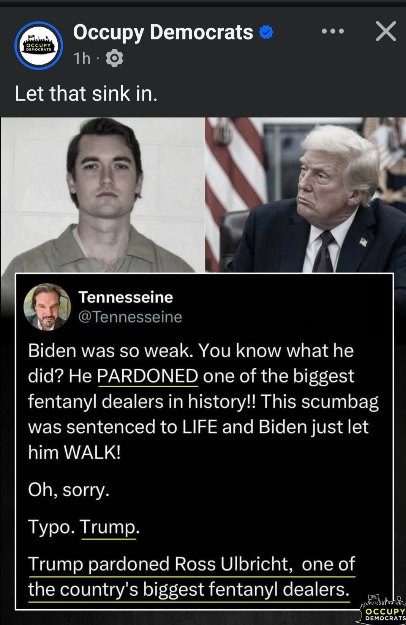Click the Tennesseine round profile picture

point(47,306)
